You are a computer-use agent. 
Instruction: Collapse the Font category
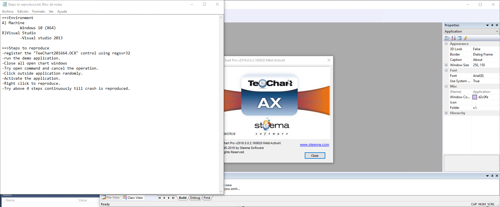[446, 70]
